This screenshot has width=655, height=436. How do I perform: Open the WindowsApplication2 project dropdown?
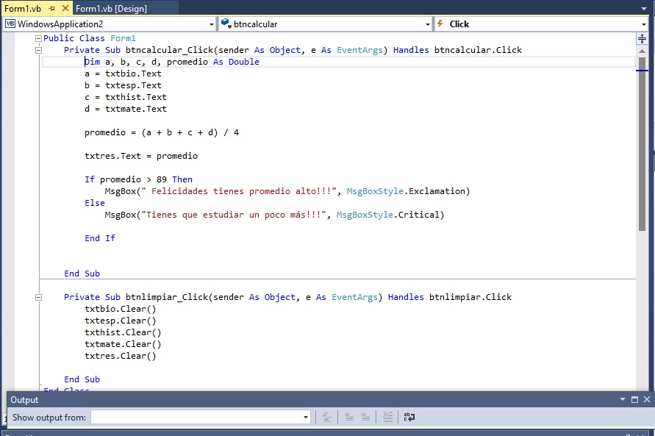(212, 24)
